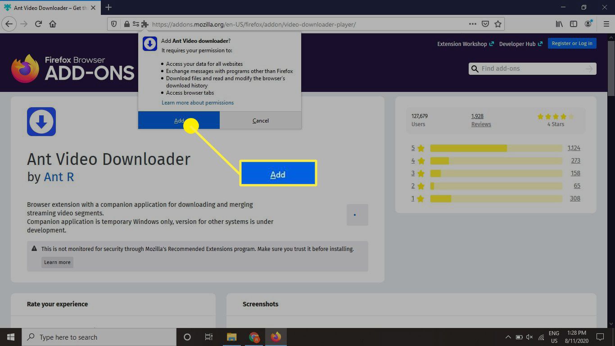
Task: Switch to Chrome on the taskbar
Action: click(254, 337)
